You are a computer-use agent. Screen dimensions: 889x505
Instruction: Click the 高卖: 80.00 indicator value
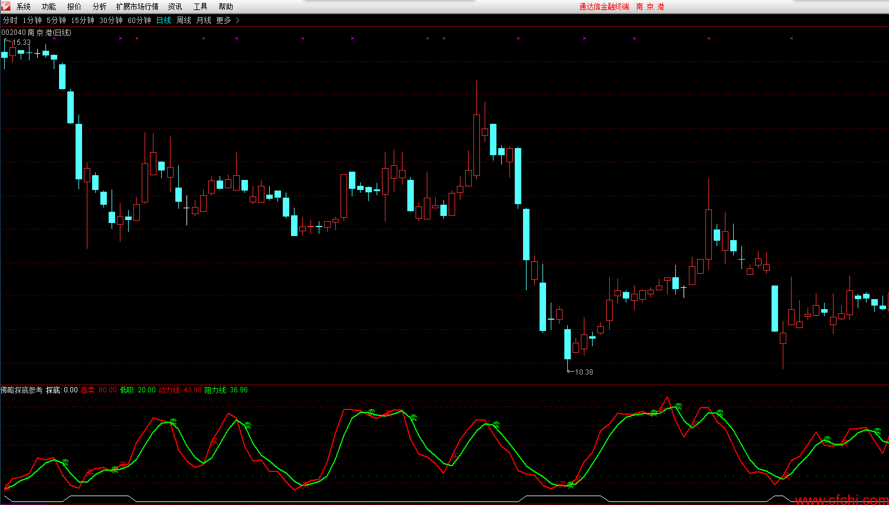click(99, 390)
